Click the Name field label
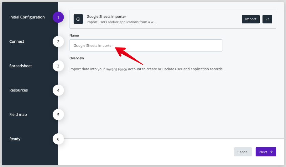 (x=74, y=36)
